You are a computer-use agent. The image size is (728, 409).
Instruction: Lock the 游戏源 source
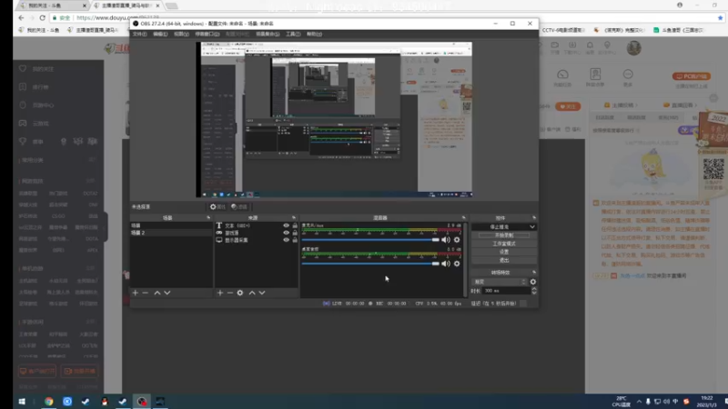tap(295, 233)
